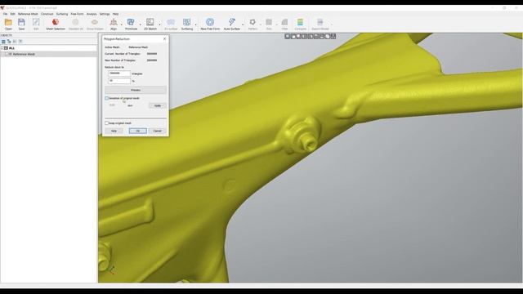This screenshot has width=523, height=294.
Task: Run the Auto Surface tool
Action: 232,22
